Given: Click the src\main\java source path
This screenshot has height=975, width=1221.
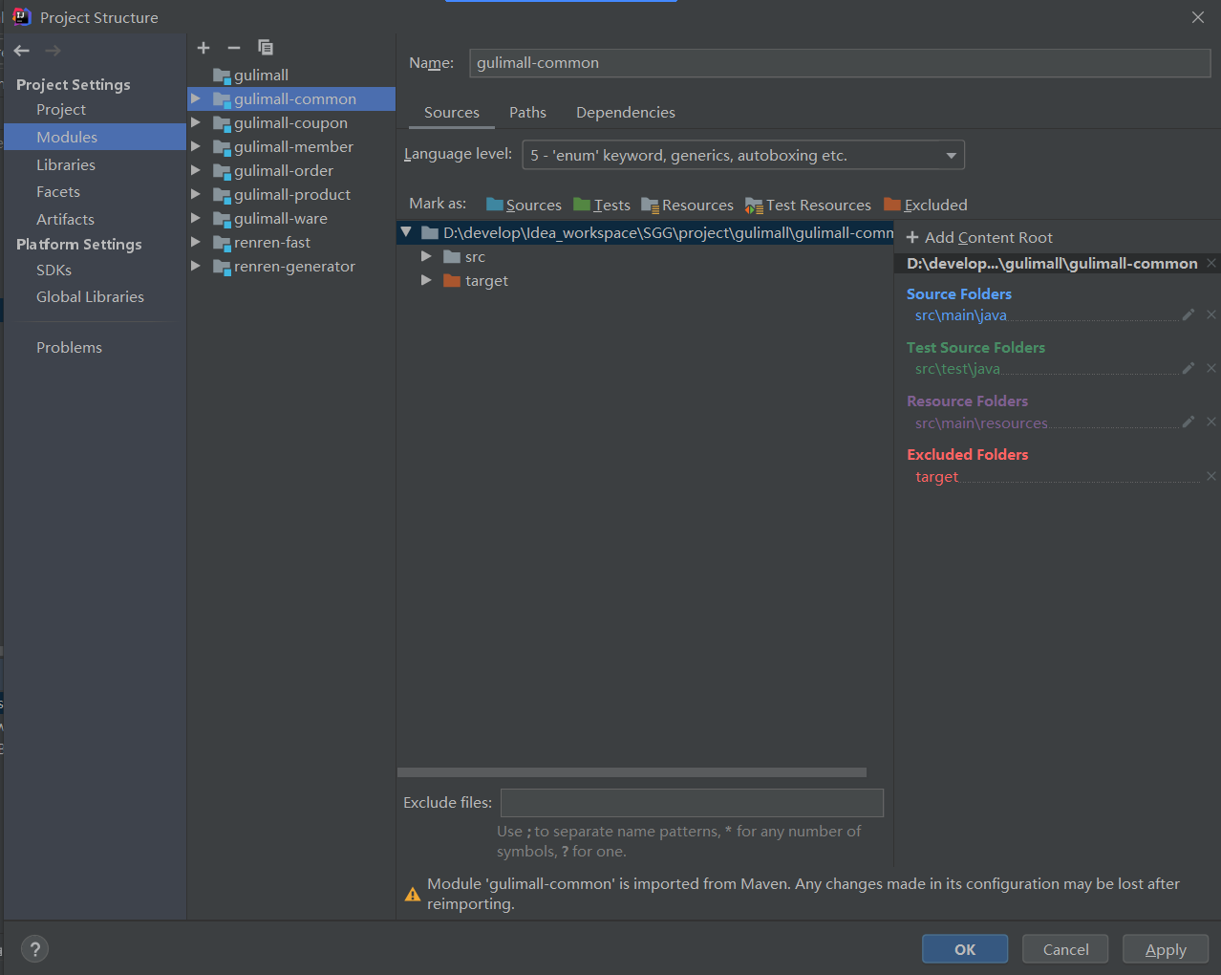Looking at the screenshot, I should click(961, 314).
